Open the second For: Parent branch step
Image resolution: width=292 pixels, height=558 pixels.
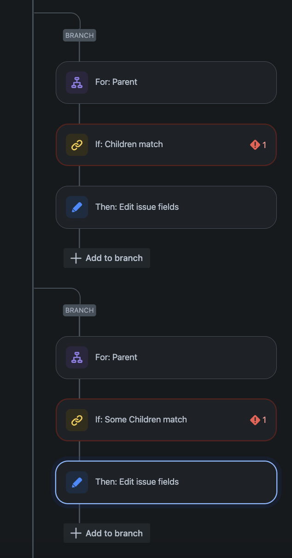tap(166, 357)
